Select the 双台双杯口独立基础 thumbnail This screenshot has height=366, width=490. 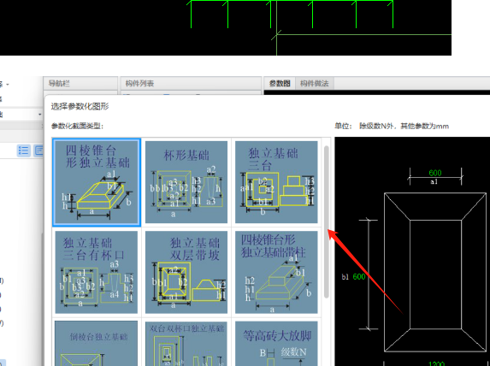(x=186, y=344)
